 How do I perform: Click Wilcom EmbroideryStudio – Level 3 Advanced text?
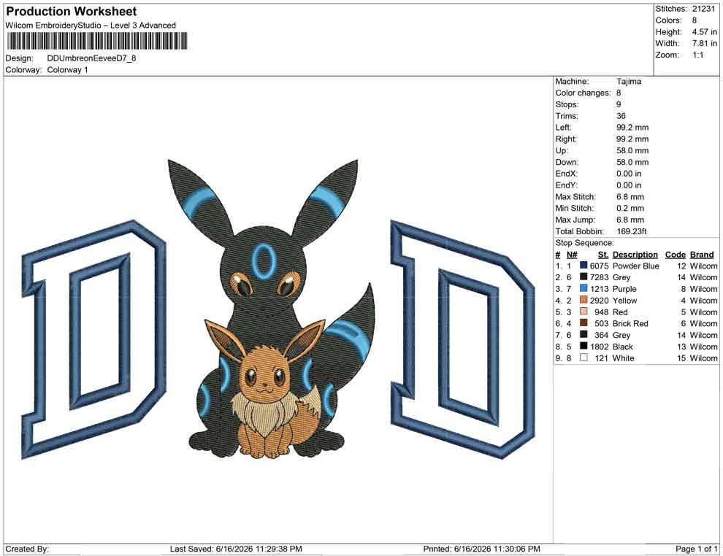[x=91, y=26]
